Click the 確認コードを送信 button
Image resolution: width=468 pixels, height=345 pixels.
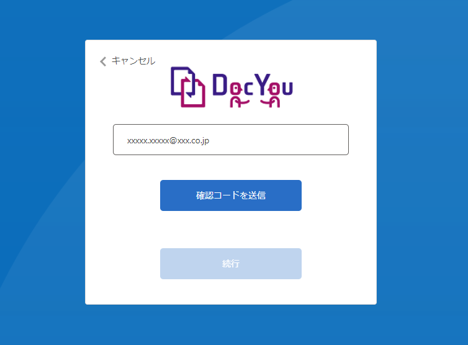[x=231, y=195]
